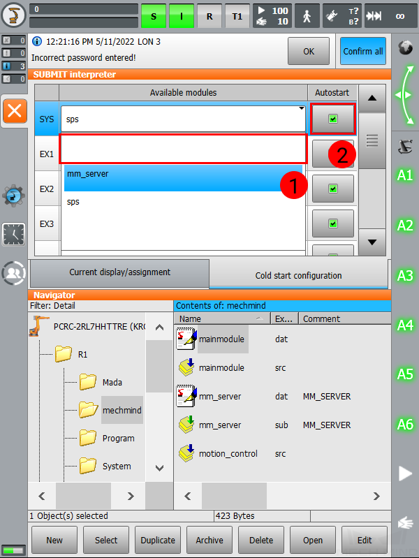The width and height of the screenshot is (419, 558).
Task: Click the module list scrollbar thumb
Action: point(372,140)
